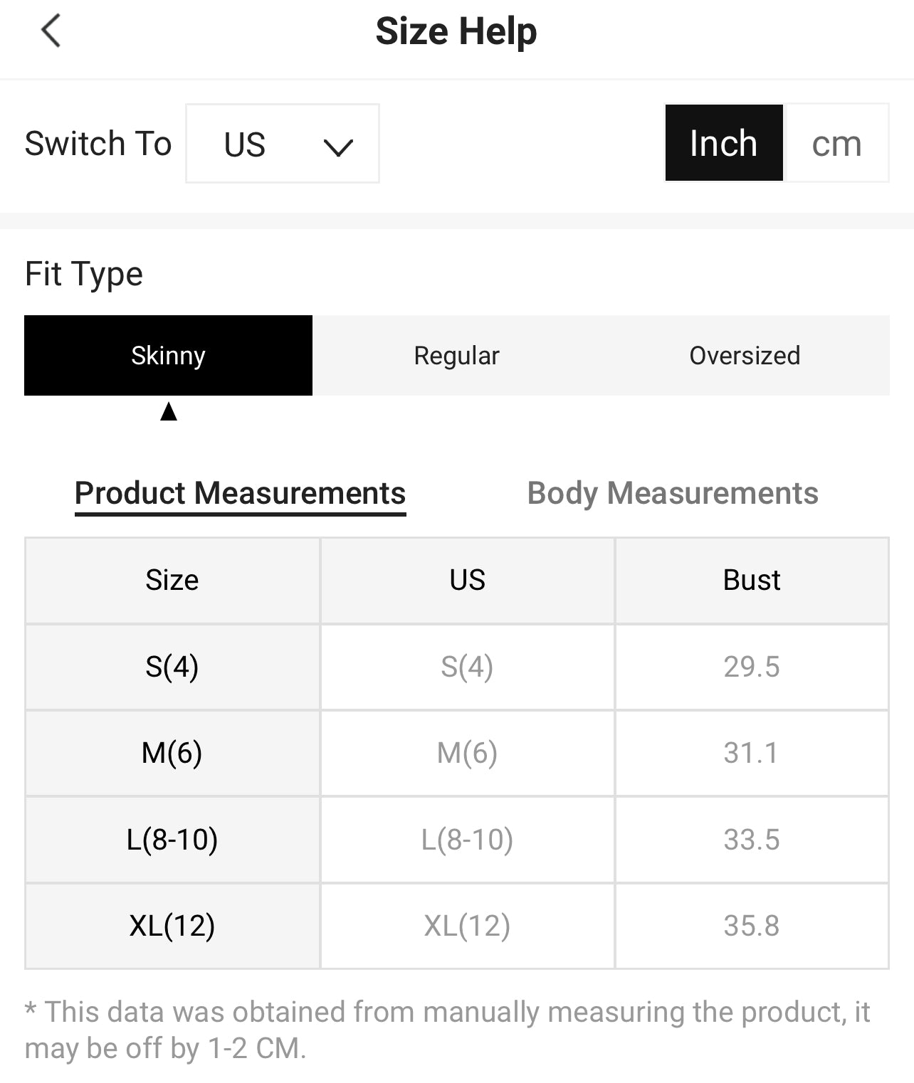The image size is (914, 1083).
Task: Click the Size Help page title
Action: click(456, 31)
